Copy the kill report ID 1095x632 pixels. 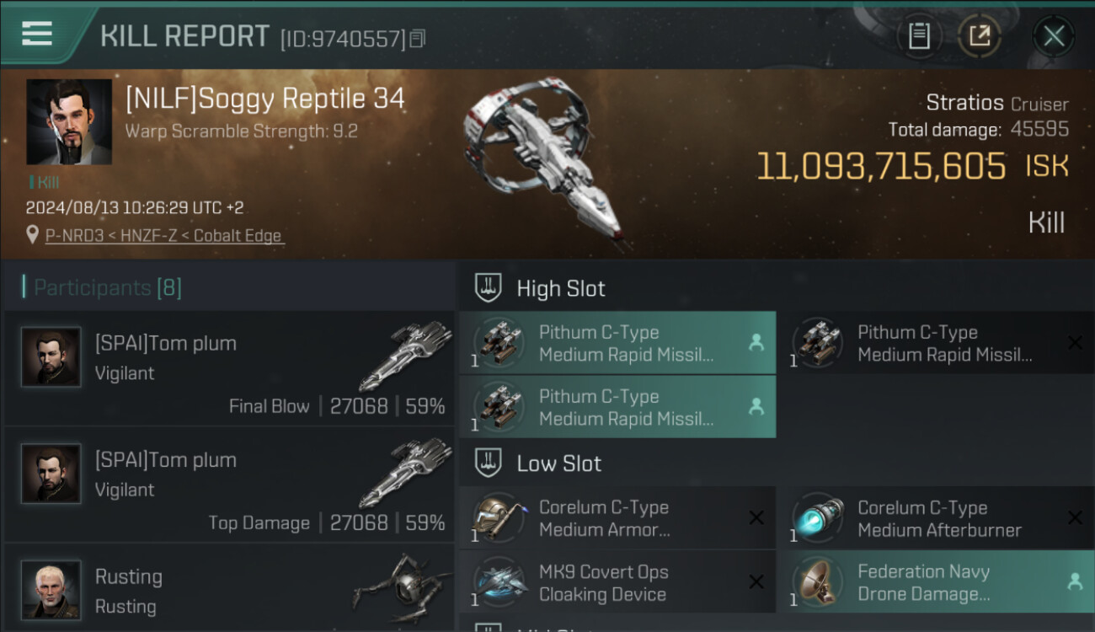point(418,39)
